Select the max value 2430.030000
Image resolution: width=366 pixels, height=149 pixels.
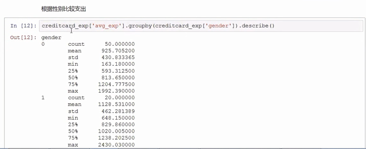pos(117,145)
